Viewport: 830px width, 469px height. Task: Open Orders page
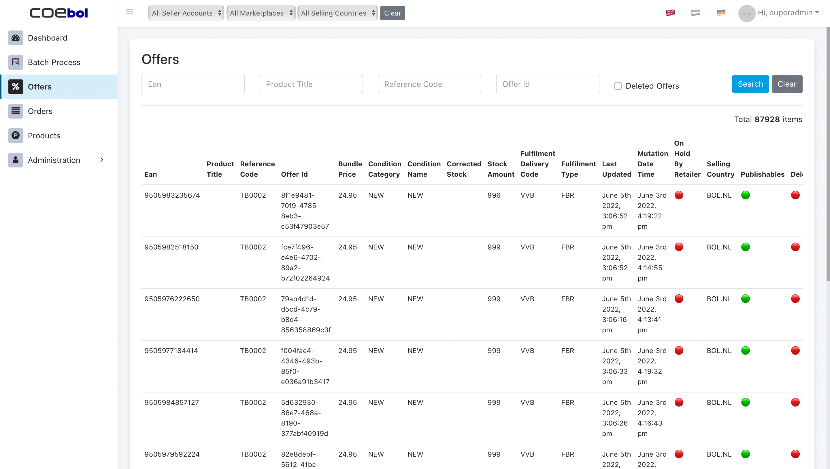[x=59, y=111]
